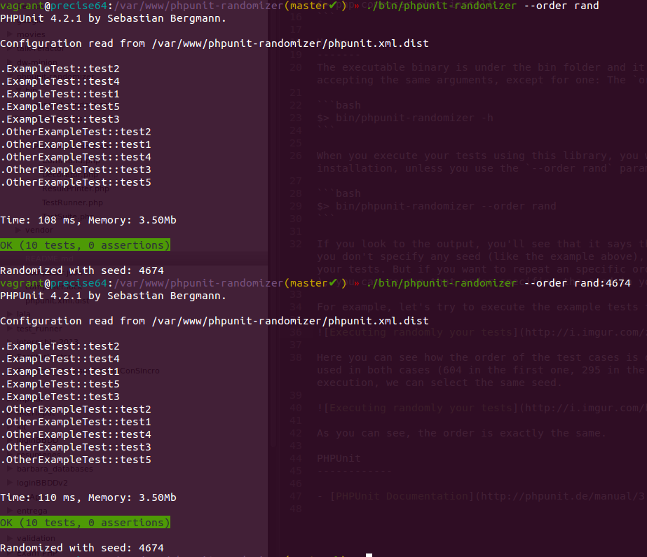
Task: Select 'barbara_databases' in the background sidebar
Action: tap(55, 469)
